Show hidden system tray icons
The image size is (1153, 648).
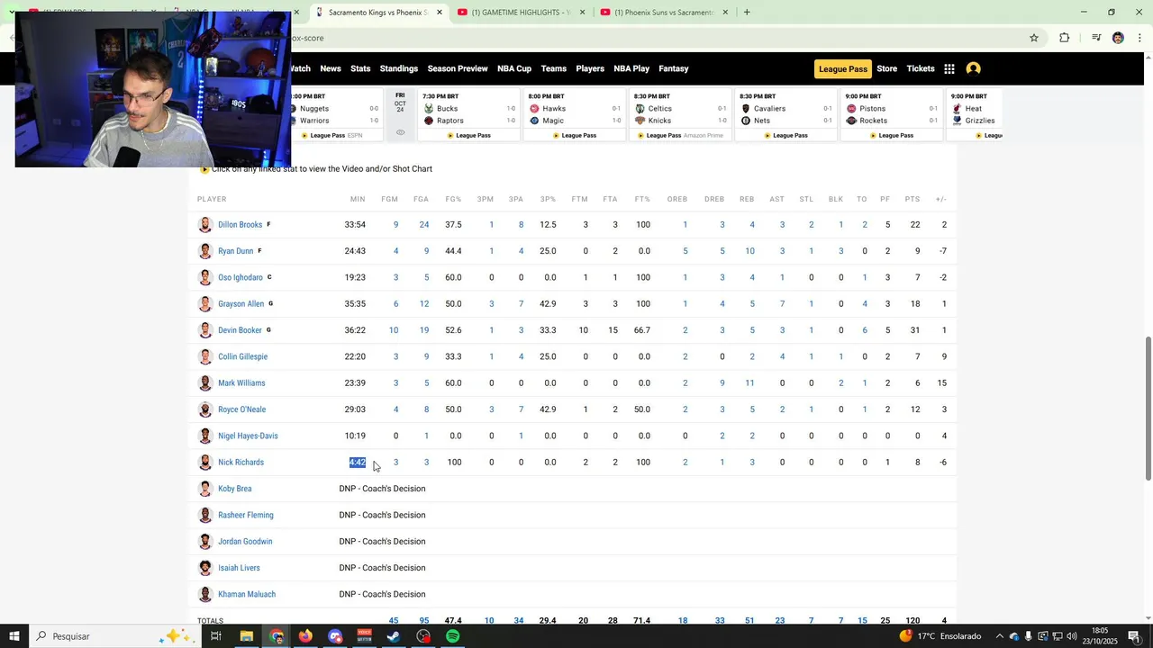pos(1000,636)
